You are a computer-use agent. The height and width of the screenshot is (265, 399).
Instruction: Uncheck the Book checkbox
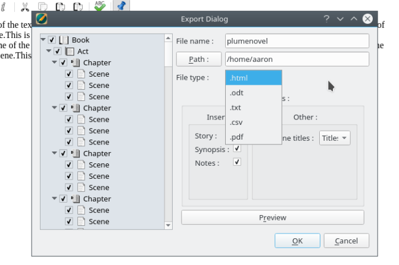coord(52,40)
